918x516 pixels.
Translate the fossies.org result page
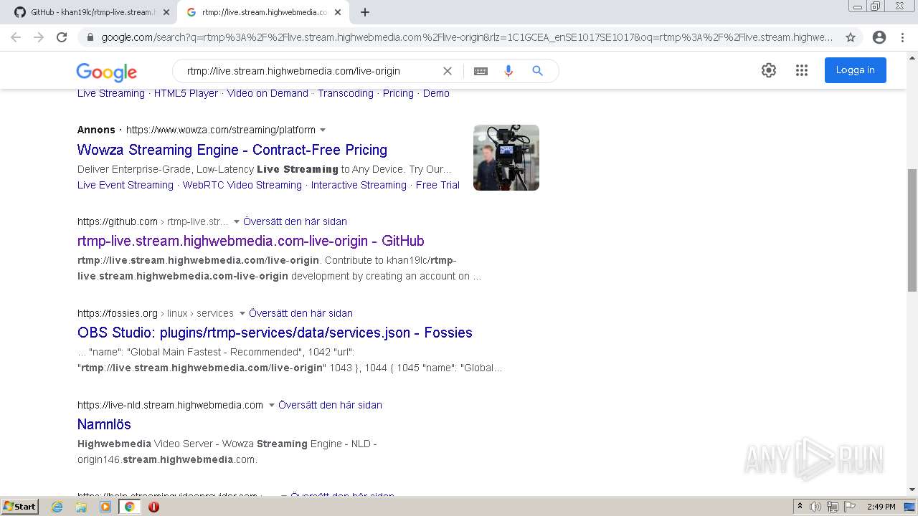click(x=301, y=313)
